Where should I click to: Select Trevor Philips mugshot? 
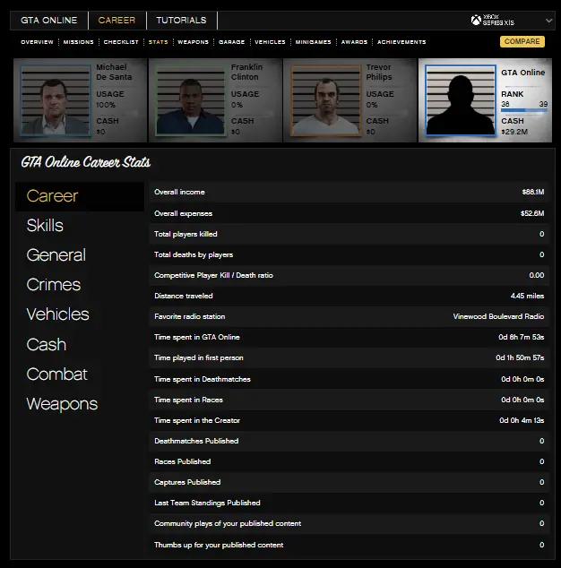pos(326,100)
